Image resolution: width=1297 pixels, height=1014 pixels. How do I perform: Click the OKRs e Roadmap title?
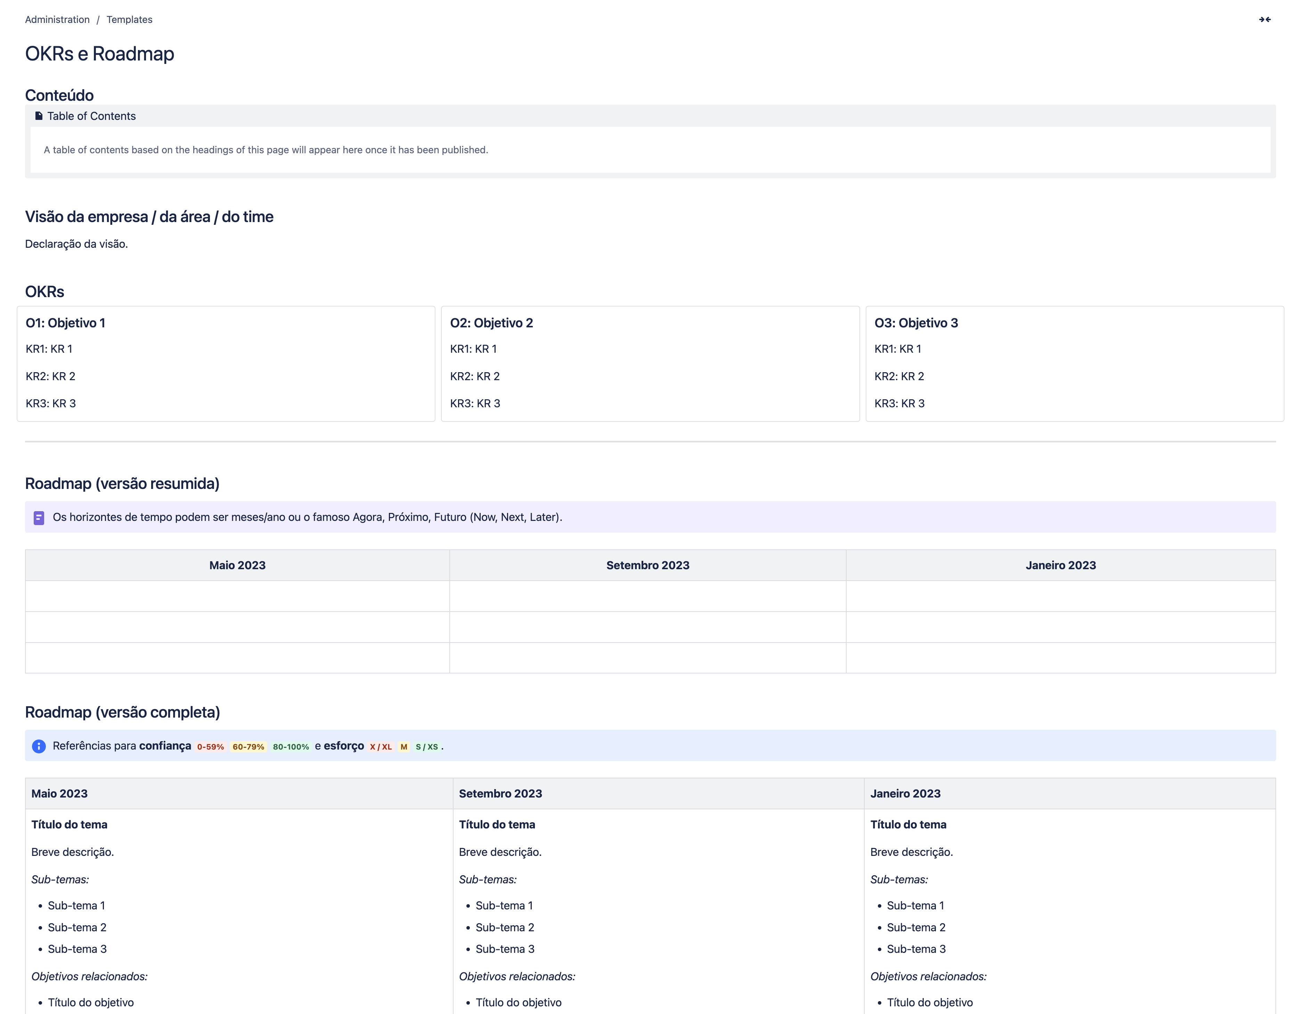pos(100,54)
